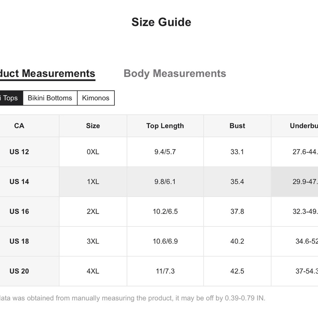Image resolution: width=318 pixels, height=318 pixels.
Task: Select the Product Measurements tab
Action: tap(47, 74)
